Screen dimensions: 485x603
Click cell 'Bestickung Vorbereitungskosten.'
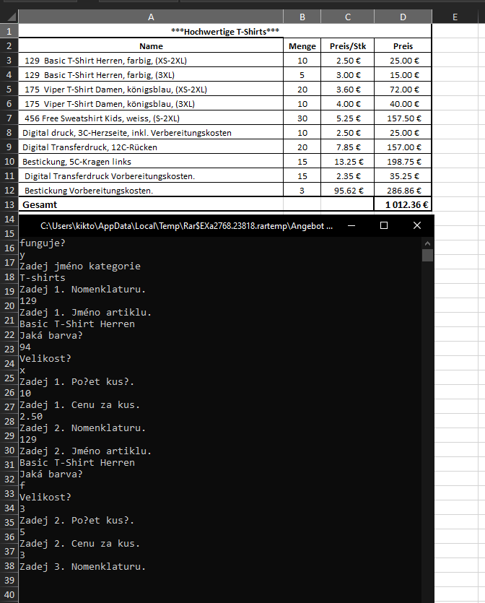(151, 191)
